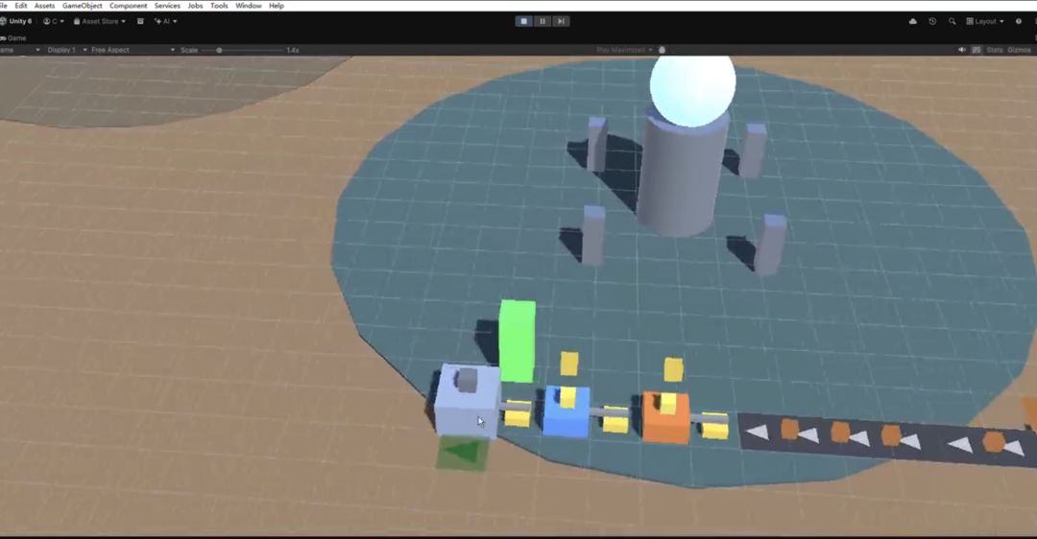Screen dimensions: 1037x539
Task: Click the orange machine cube
Action: click(665, 417)
